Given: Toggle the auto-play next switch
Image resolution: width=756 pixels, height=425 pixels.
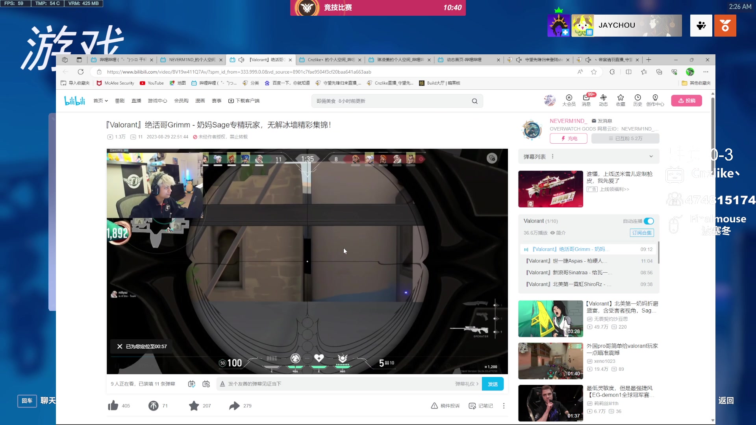Looking at the screenshot, I should pyautogui.click(x=649, y=221).
